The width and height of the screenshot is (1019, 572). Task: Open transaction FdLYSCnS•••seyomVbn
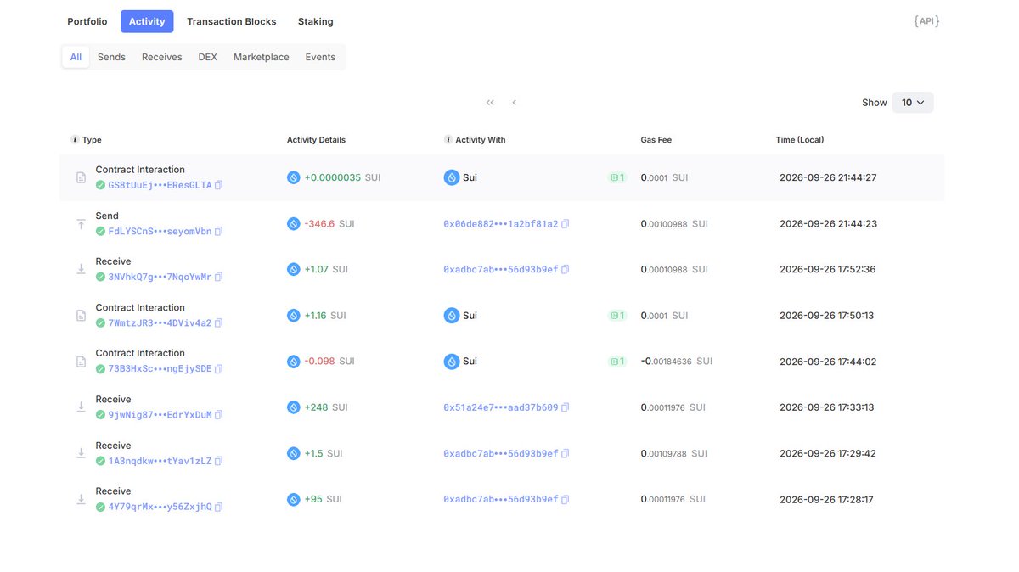[x=160, y=231]
